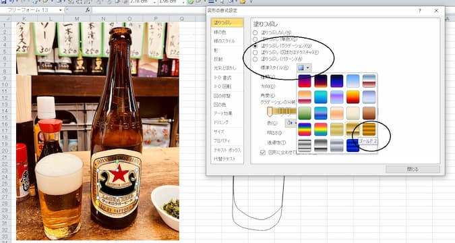The height and width of the screenshot is (243, 455).
Task: Open the テキスト ボックス category
Action: [x=227, y=150]
